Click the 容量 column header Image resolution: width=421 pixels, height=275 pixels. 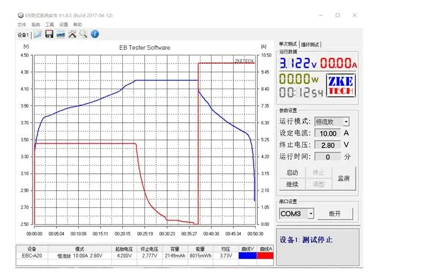coord(175,249)
